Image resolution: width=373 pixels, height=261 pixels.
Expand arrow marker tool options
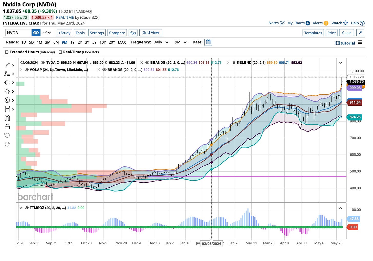click(x=13, y=92)
